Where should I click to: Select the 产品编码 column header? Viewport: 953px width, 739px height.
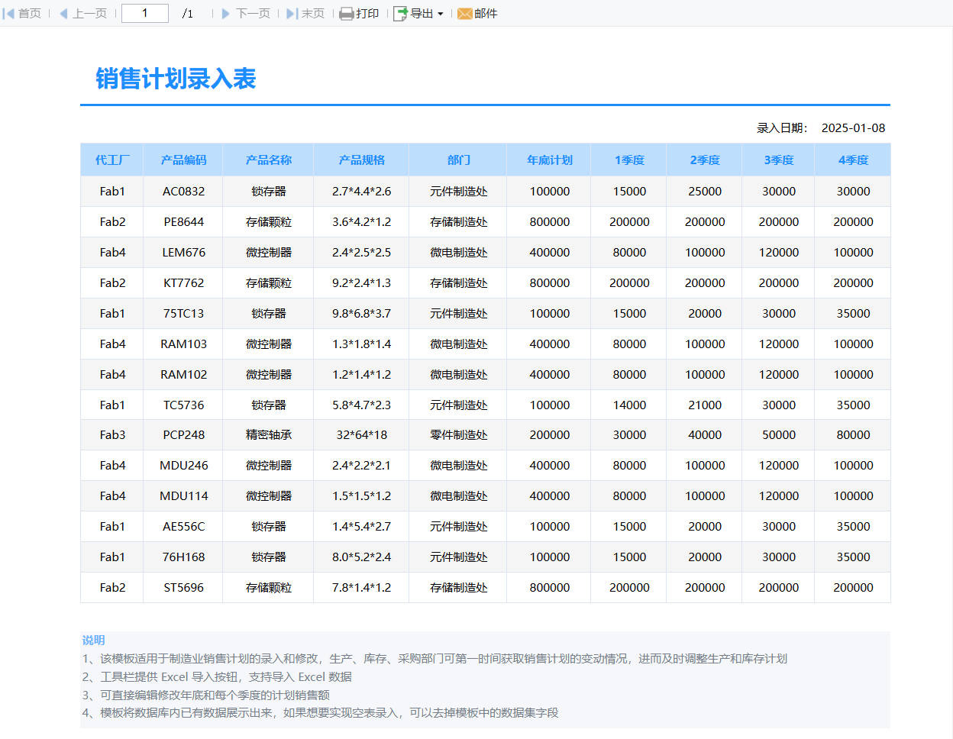pyautogui.click(x=183, y=160)
